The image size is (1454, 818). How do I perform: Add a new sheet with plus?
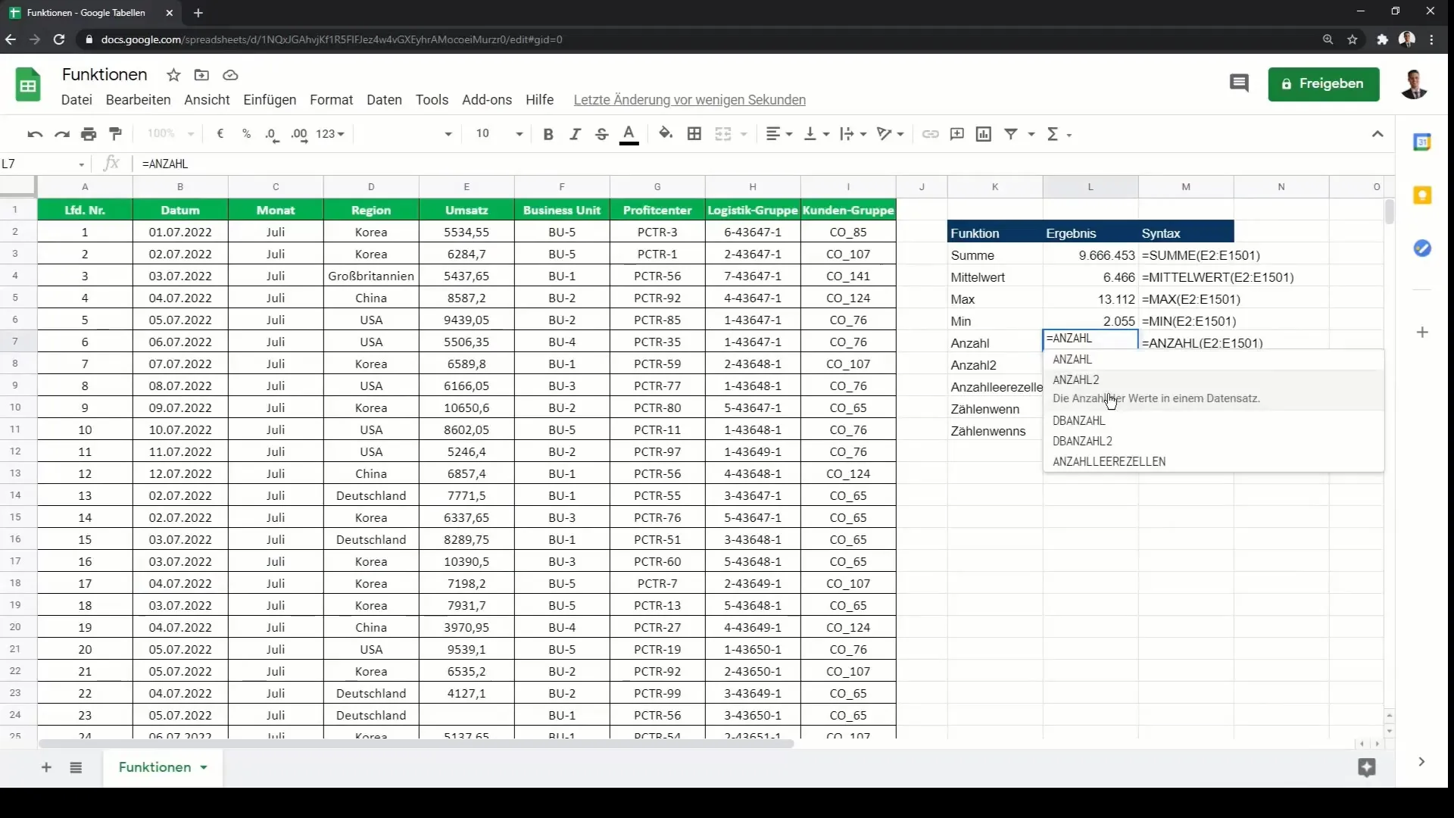point(46,767)
